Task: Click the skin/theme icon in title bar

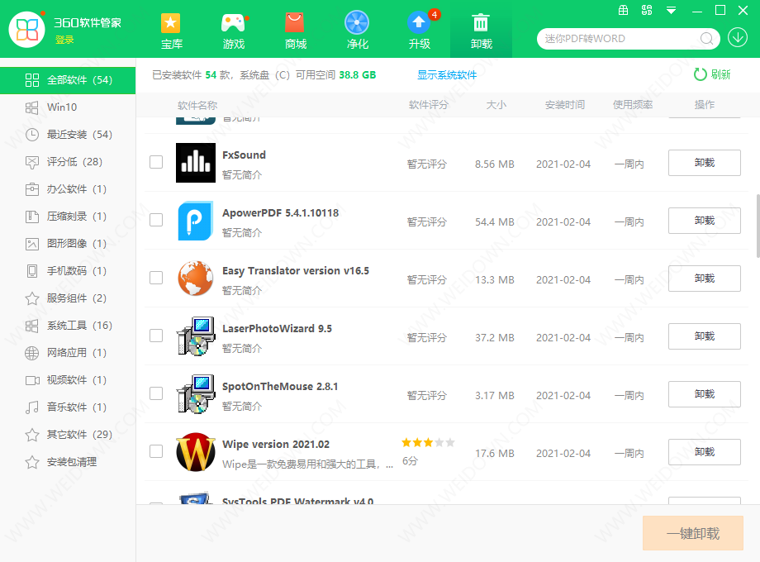Action: click(647, 10)
